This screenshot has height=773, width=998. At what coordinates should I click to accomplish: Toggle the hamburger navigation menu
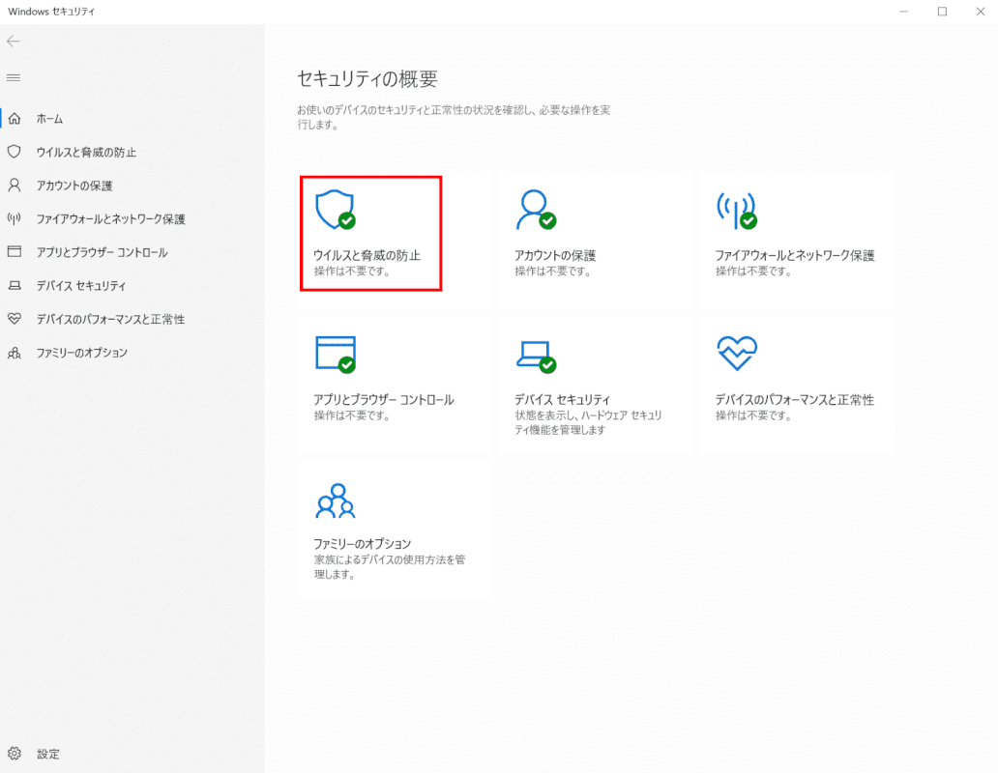[14, 77]
